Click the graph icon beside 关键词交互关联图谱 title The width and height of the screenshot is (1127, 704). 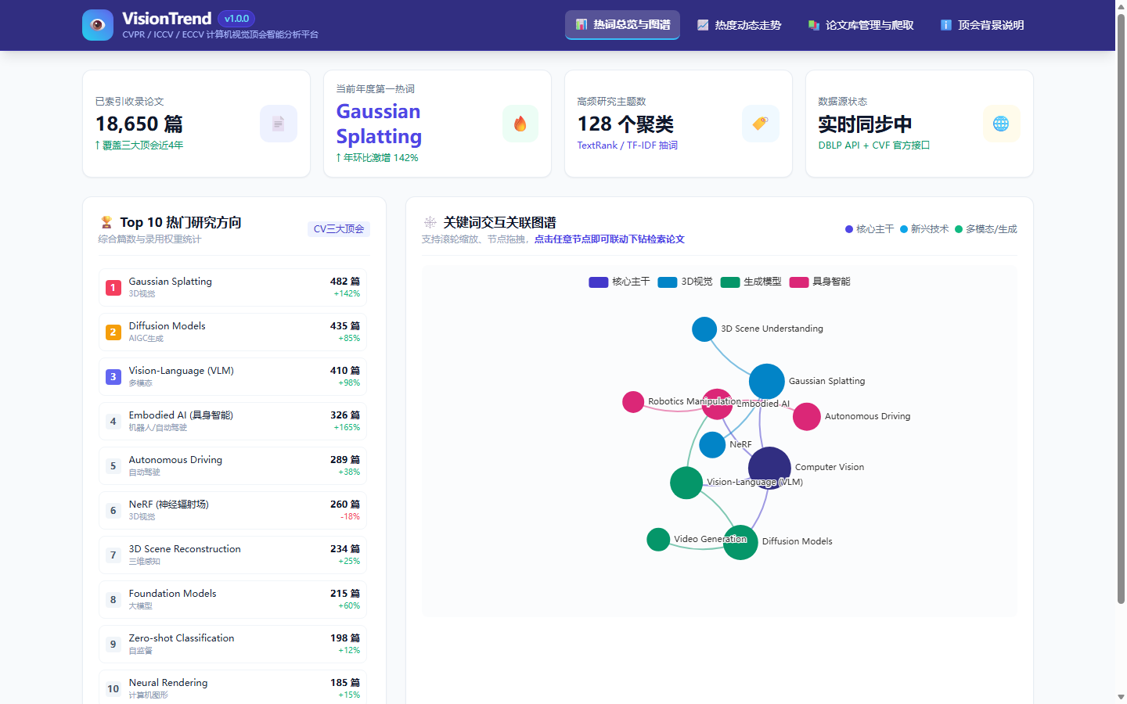(430, 223)
